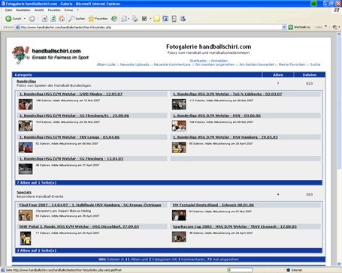This screenshot has width=342, height=273.
Task: Click thumbnail of Sparkassen Cup 2005 album
Action: pos(179,237)
